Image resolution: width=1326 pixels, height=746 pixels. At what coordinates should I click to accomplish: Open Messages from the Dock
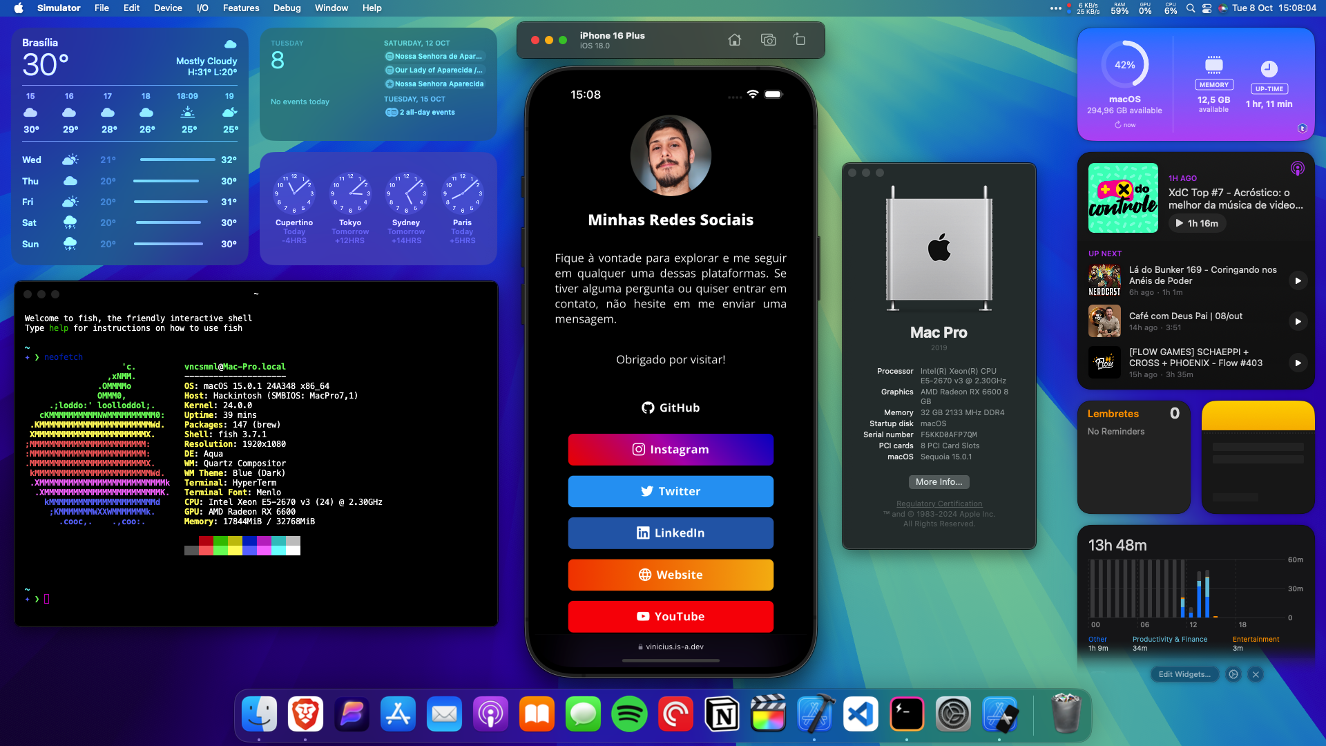pyautogui.click(x=584, y=714)
